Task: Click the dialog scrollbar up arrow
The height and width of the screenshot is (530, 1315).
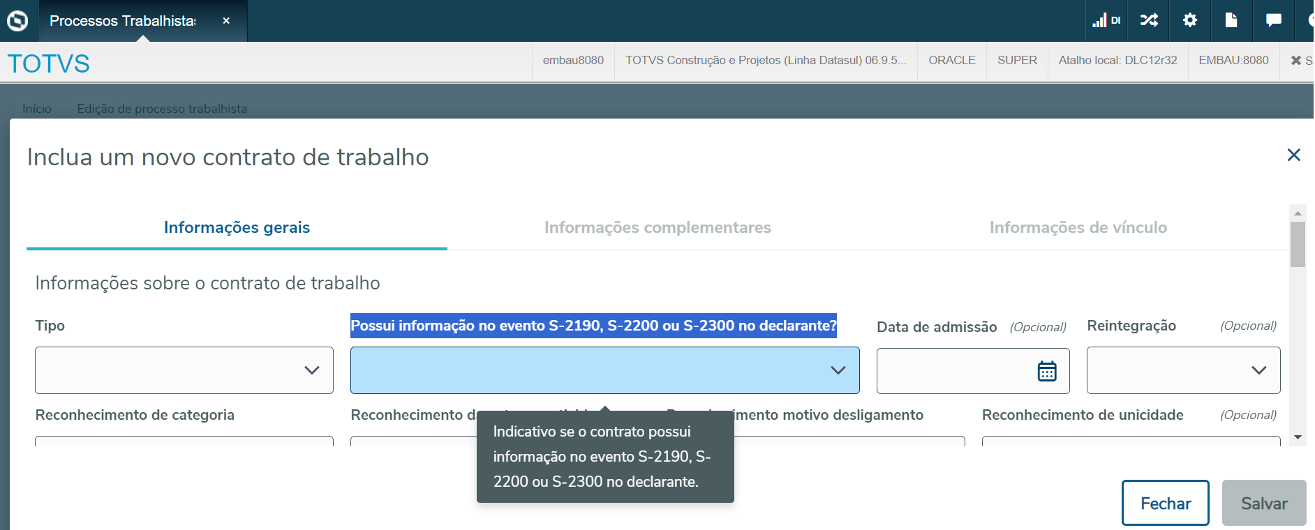Action: (1298, 213)
